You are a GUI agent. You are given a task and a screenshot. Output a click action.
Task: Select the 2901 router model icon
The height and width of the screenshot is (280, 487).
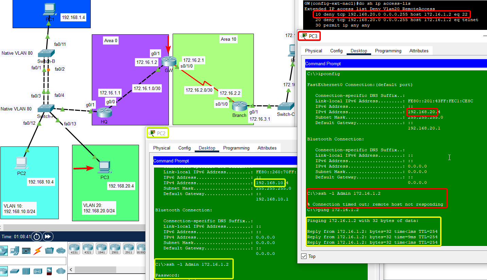coord(115,248)
